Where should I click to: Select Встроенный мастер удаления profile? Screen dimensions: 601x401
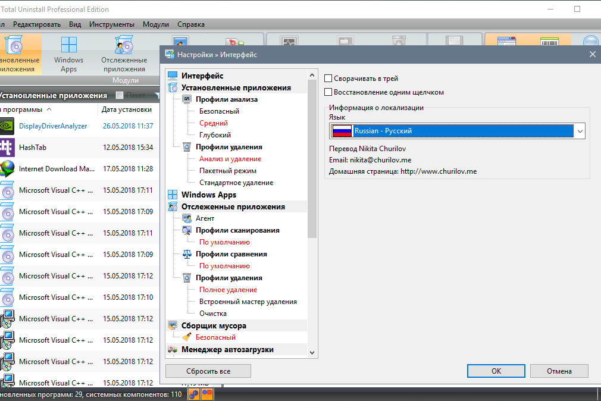click(248, 301)
